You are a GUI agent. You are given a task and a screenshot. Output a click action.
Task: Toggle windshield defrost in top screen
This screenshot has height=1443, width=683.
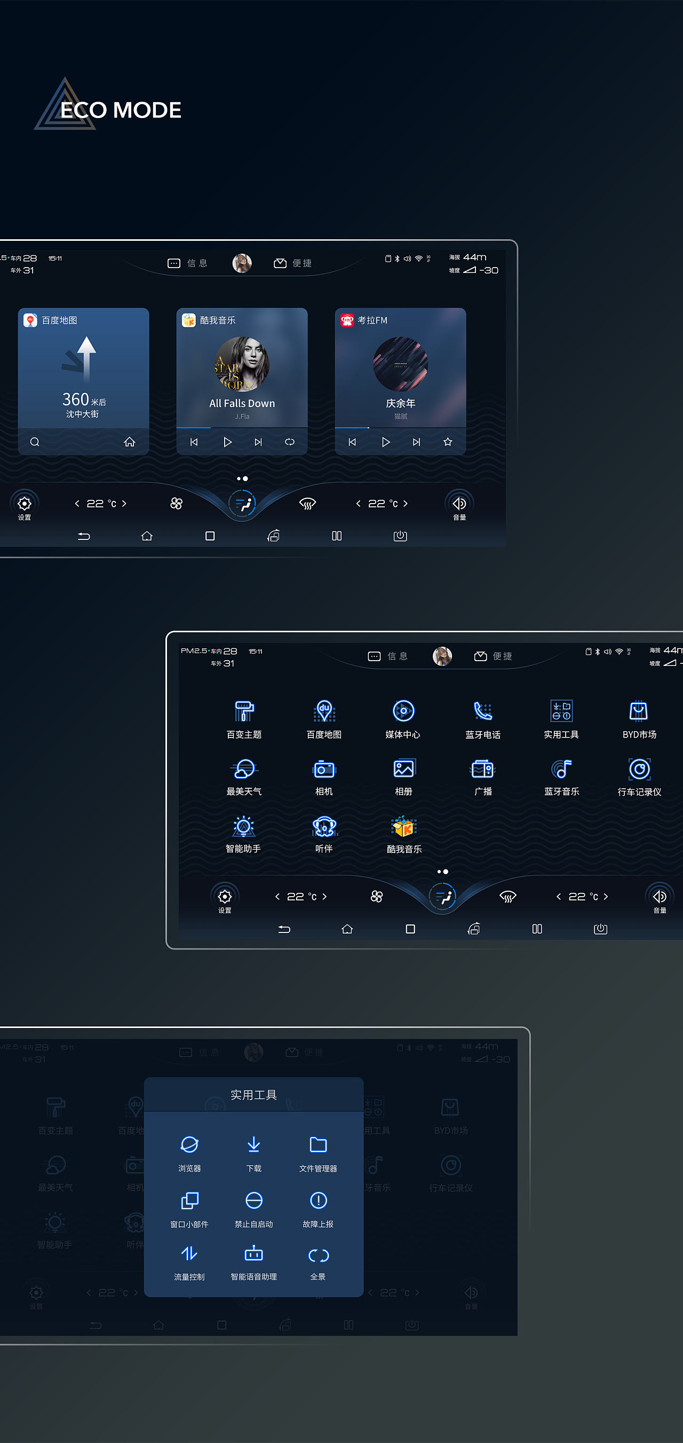[307, 504]
